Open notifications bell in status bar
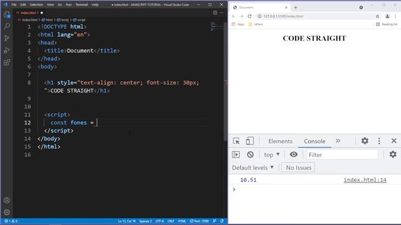Screen dimensions: 401x225 (x=222, y=221)
